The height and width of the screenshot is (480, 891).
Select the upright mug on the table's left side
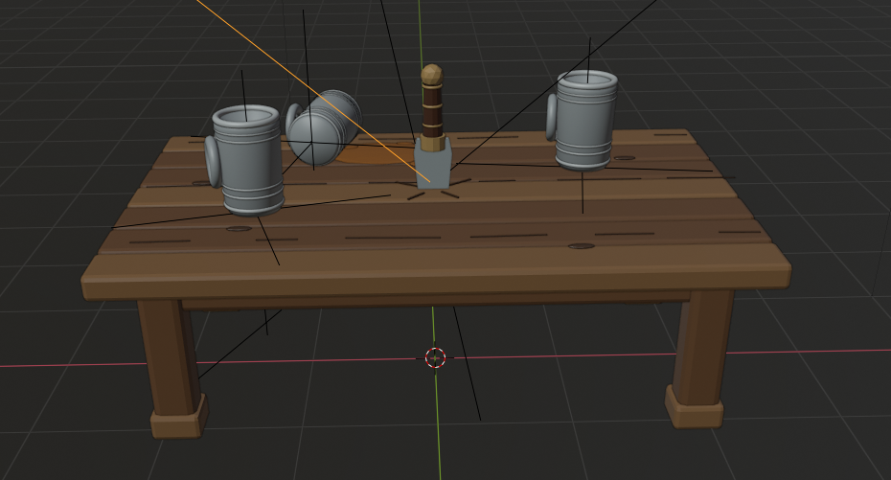tap(246, 160)
